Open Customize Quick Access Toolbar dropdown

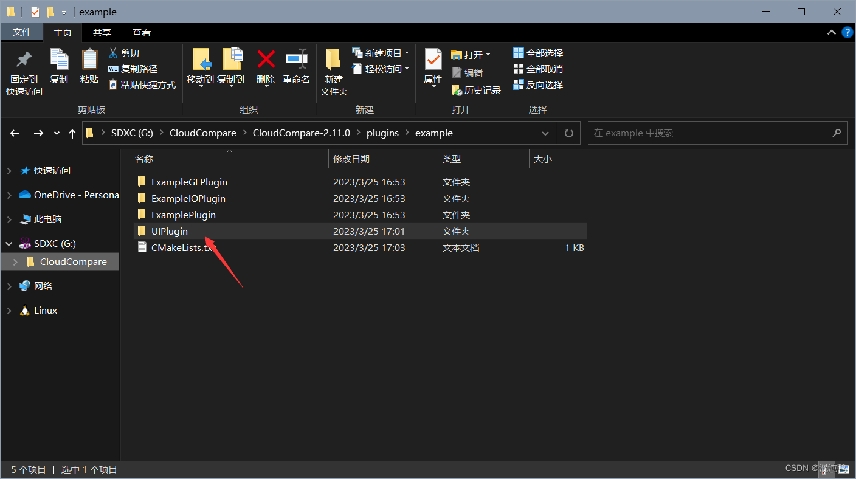pyautogui.click(x=64, y=12)
